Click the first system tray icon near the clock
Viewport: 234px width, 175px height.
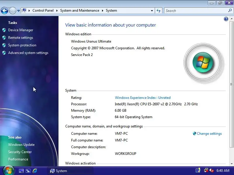click(x=198, y=170)
